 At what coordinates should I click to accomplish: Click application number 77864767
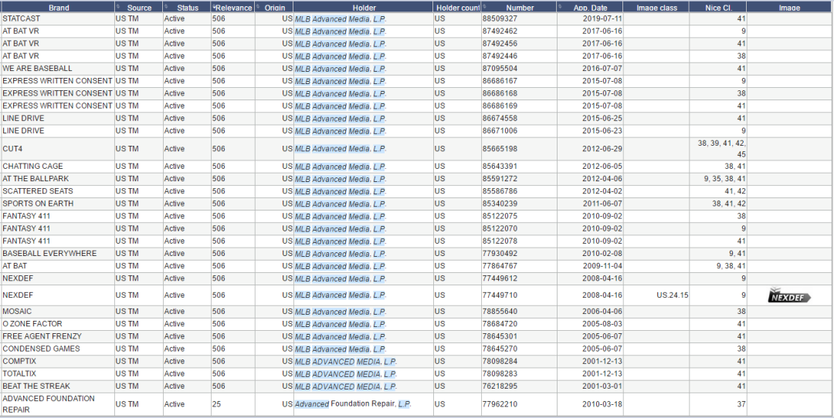500,265
